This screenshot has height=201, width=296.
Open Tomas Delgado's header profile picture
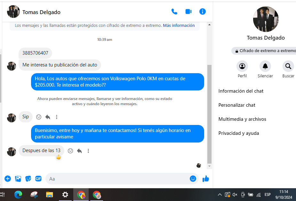[13, 12]
